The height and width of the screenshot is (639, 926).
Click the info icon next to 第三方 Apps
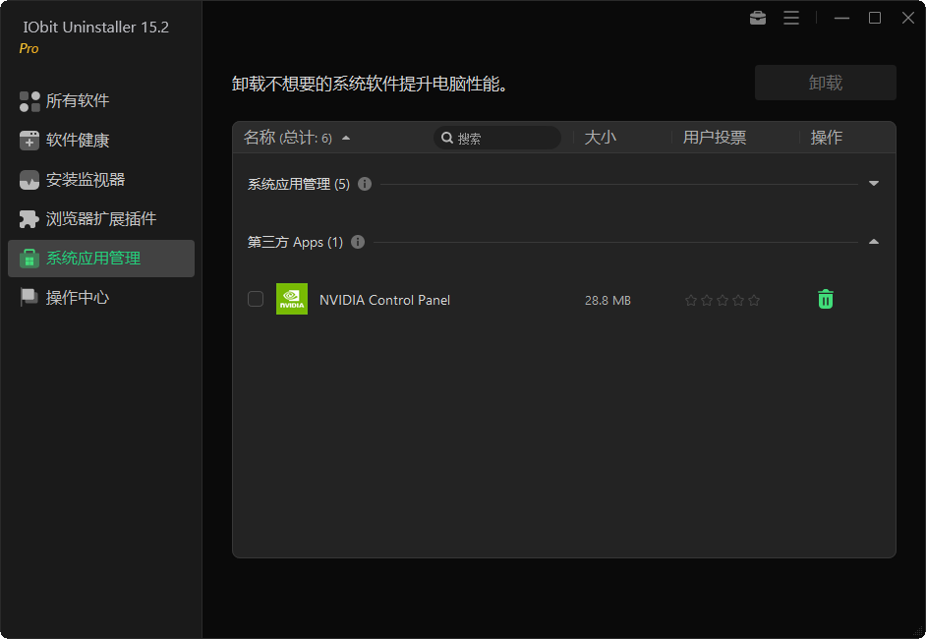pyautogui.click(x=358, y=242)
